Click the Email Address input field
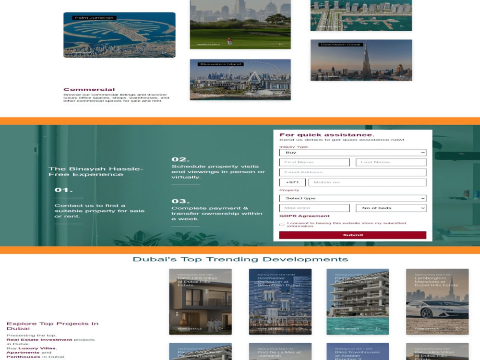The width and height of the screenshot is (480, 360). click(x=353, y=172)
